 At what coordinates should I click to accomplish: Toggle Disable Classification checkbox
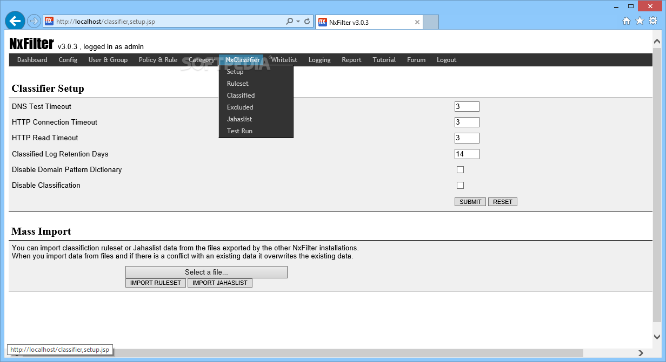(461, 186)
